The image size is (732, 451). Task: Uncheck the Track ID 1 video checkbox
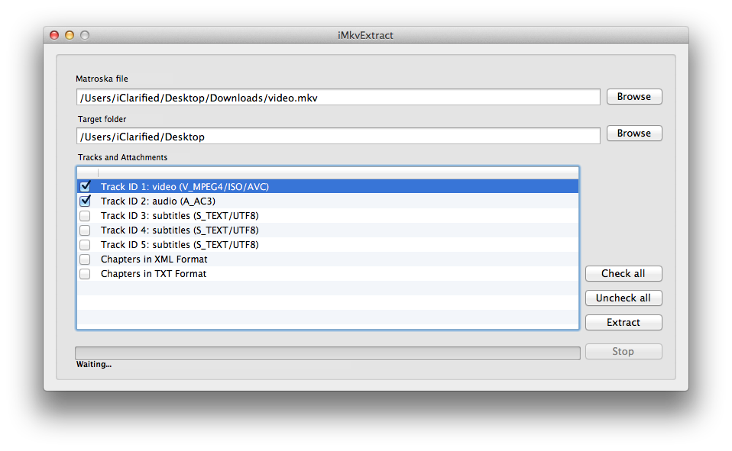(85, 186)
